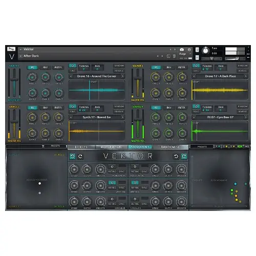Click the left dark rotate icon beside VEKTOR logo

point(80,156)
